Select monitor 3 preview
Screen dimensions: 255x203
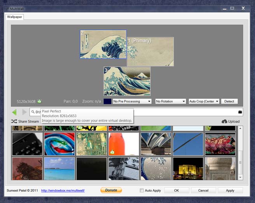tap(127, 81)
